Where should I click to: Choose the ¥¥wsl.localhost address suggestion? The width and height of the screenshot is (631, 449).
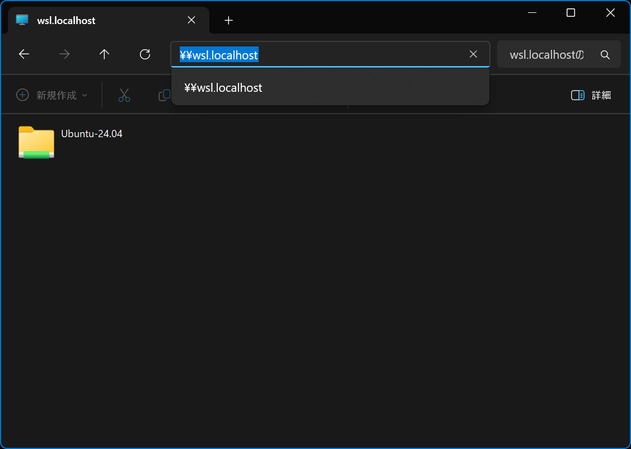pyautogui.click(x=330, y=88)
